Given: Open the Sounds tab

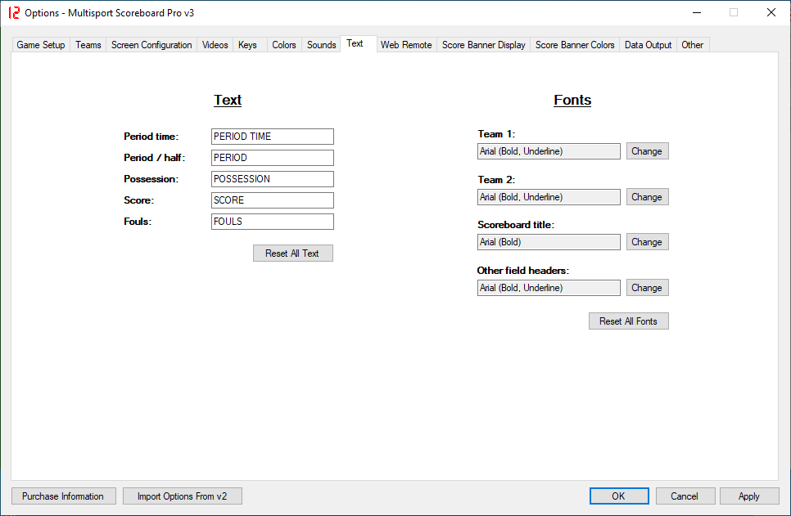Looking at the screenshot, I should 321,45.
